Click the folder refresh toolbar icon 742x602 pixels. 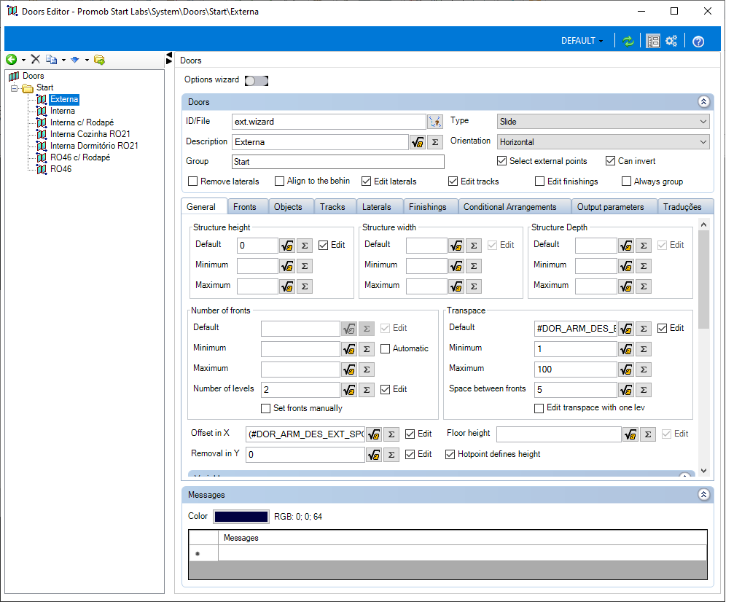[99, 60]
